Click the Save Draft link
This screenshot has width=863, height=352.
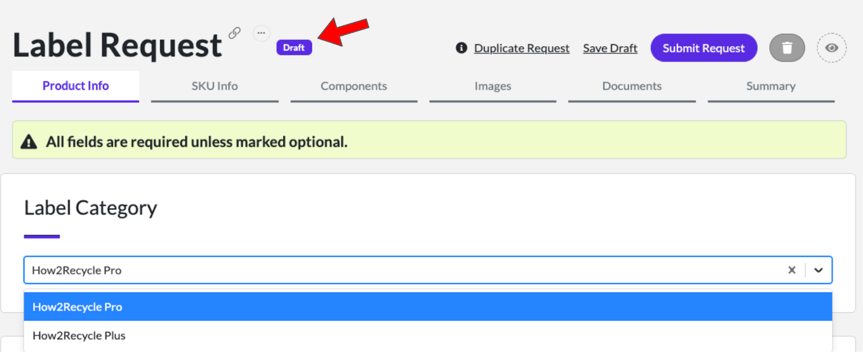pyautogui.click(x=610, y=48)
